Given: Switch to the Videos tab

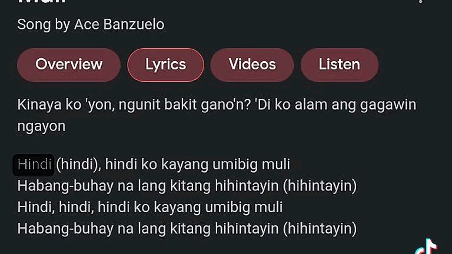Looking at the screenshot, I should pos(252,65).
